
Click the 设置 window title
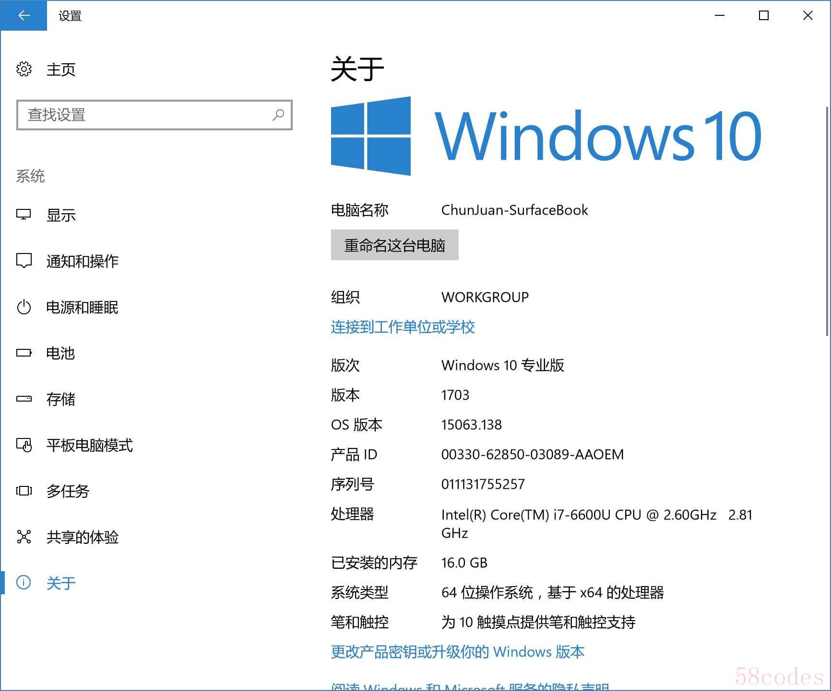(70, 16)
